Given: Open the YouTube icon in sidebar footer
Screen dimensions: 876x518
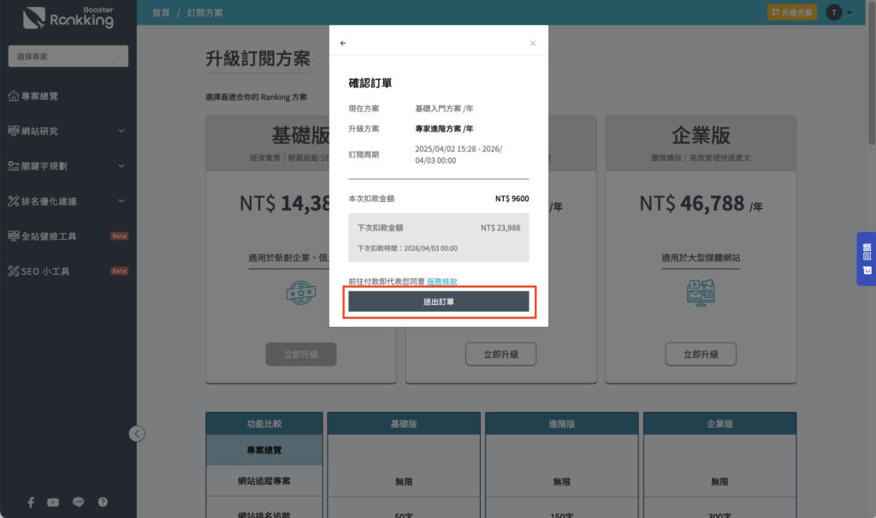Looking at the screenshot, I should (x=53, y=502).
